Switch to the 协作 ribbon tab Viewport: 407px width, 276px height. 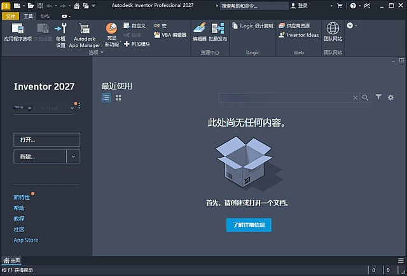[45, 15]
